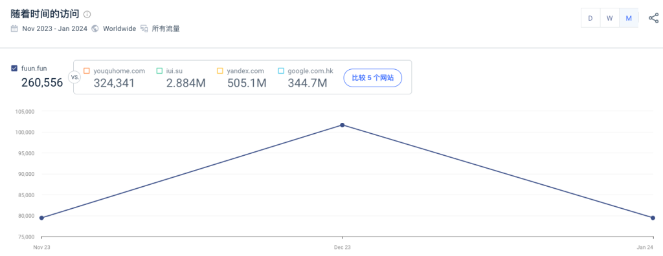
Task: Click the Nov 2023 - Jan 2024 date range
Action: (54, 28)
